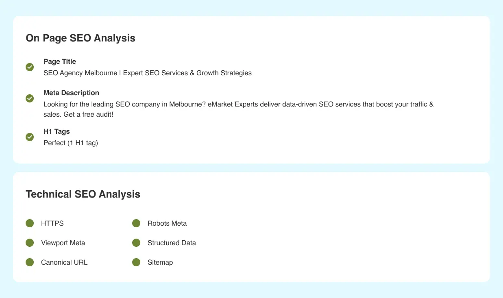Image resolution: width=503 pixels, height=298 pixels.
Task: Click the green status dot next to HTTPS
Action: [x=30, y=223]
